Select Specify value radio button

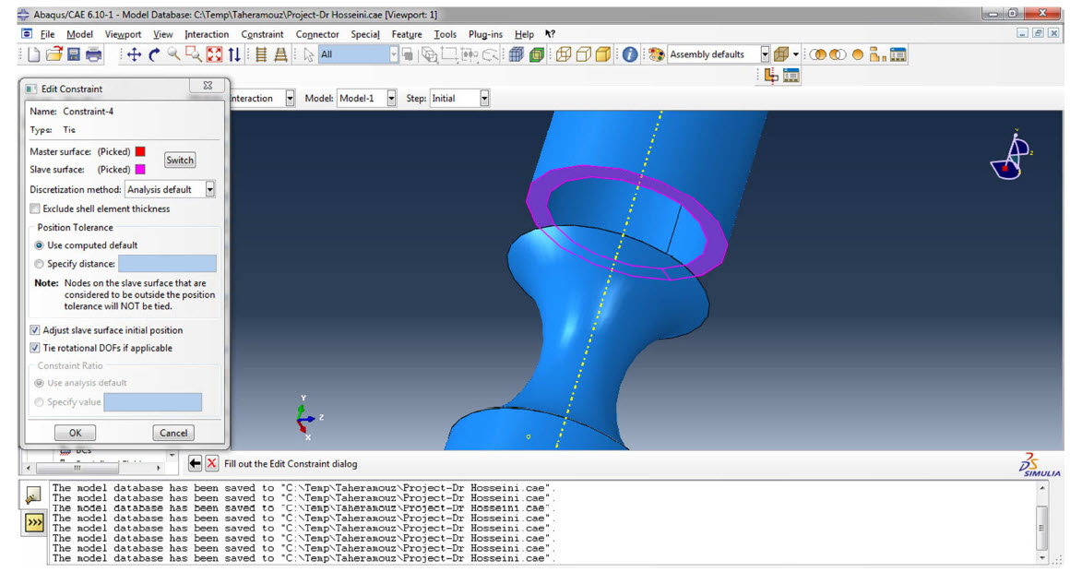[39, 402]
